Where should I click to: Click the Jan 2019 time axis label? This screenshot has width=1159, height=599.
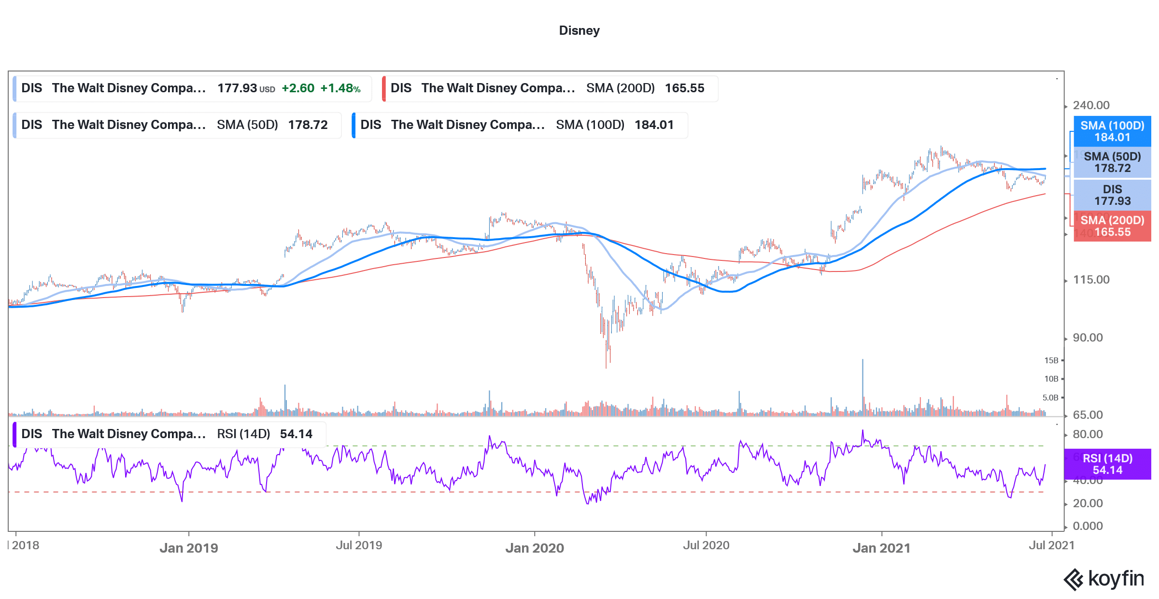point(189,548)
